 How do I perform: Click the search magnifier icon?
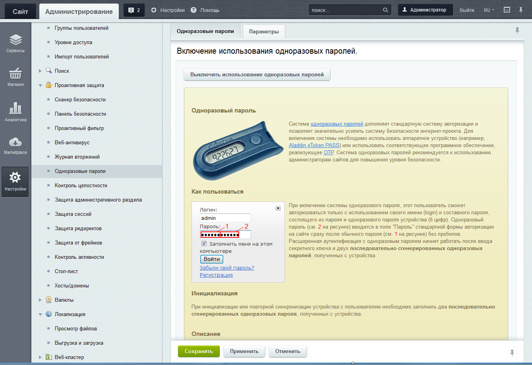coord(385,10)
